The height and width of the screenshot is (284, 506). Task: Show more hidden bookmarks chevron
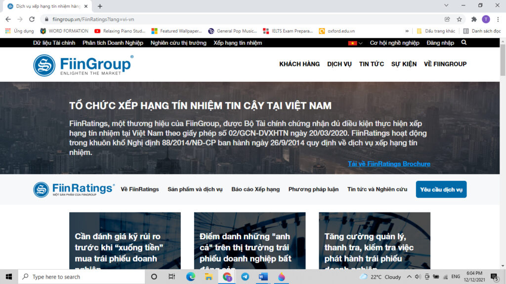[407, 31]
